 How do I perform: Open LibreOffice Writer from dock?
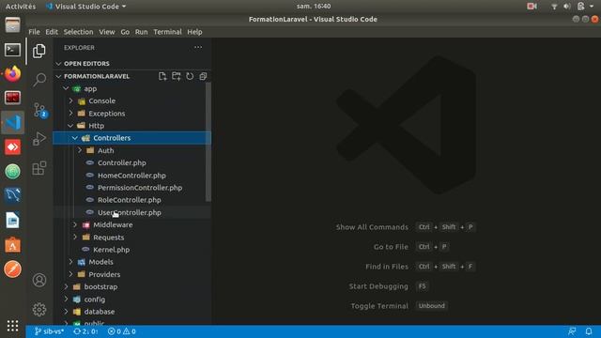pyautogui.click(x=12, y=221)
